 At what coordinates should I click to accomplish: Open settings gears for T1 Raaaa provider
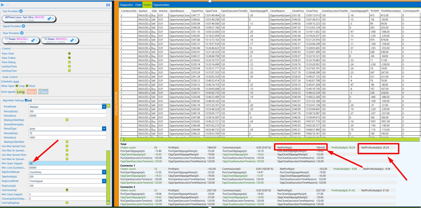pos(33,40)
